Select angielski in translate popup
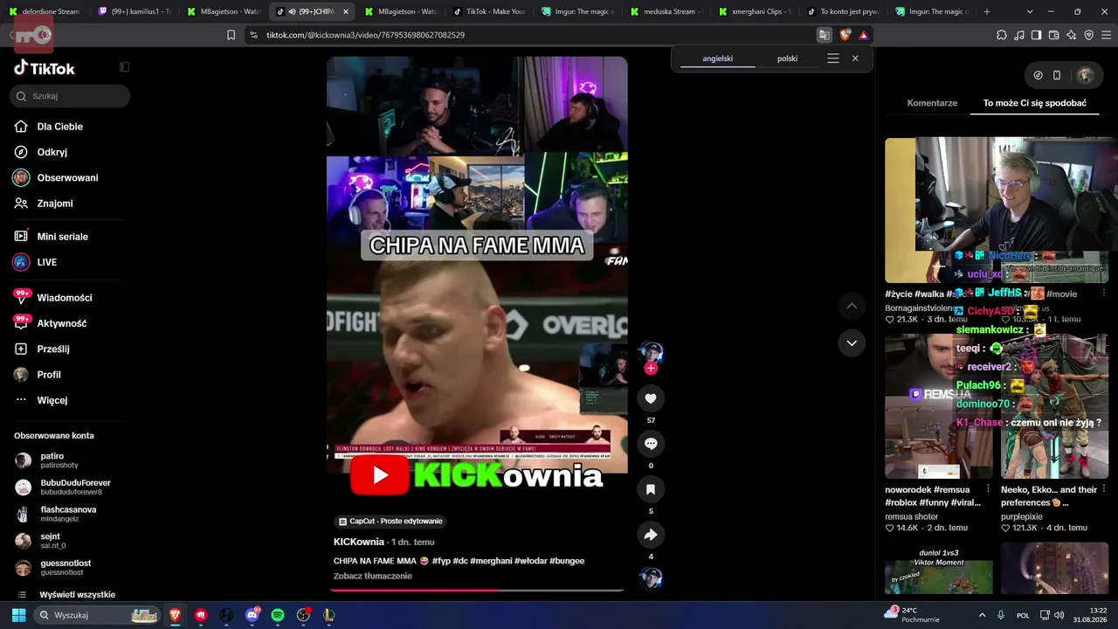 click(718, 59)
